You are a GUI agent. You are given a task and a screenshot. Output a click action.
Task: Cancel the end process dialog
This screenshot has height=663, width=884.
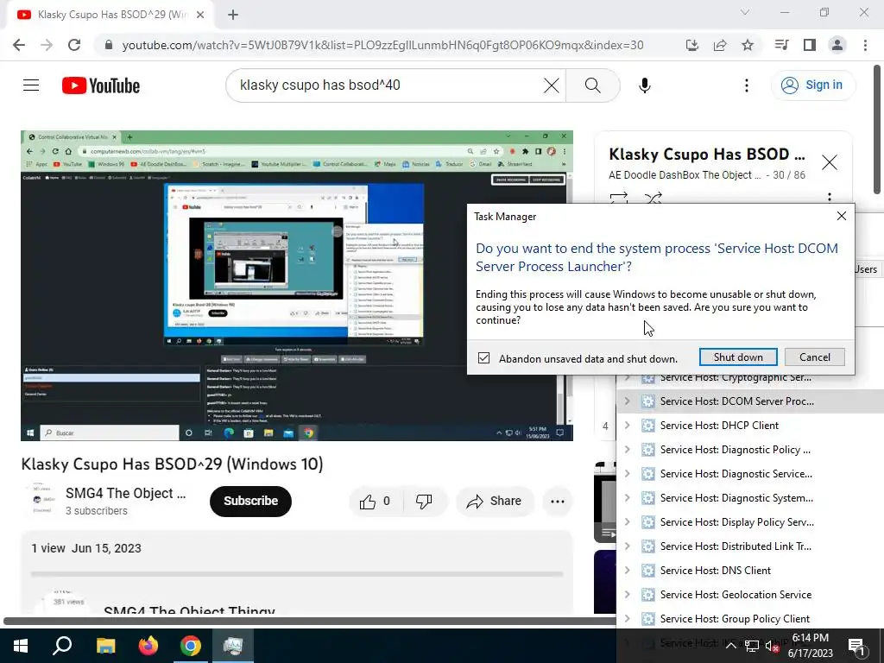(815, 357)
